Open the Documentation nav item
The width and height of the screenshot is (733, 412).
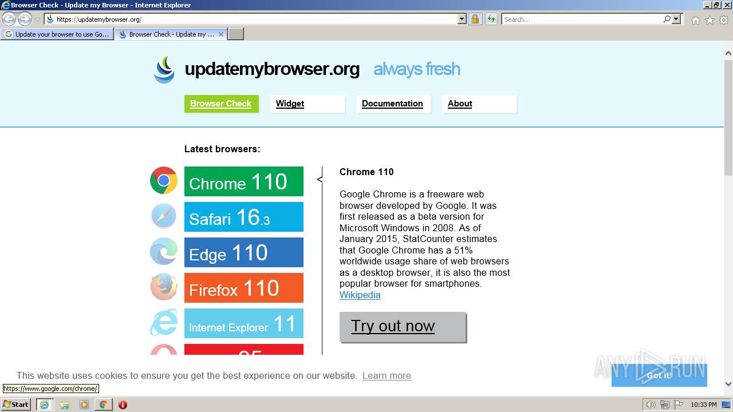click(393, 104)
